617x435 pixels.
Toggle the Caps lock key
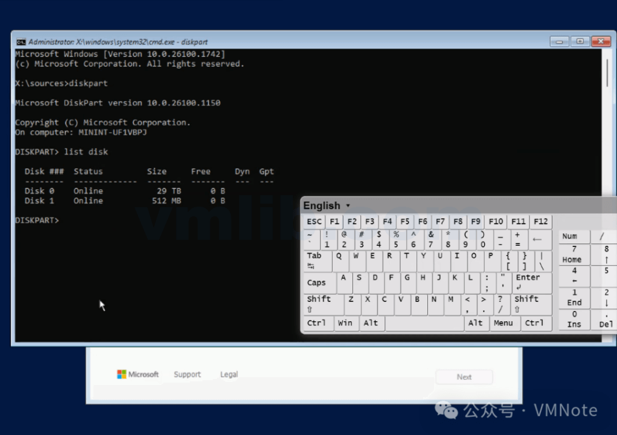click(318, 282)
